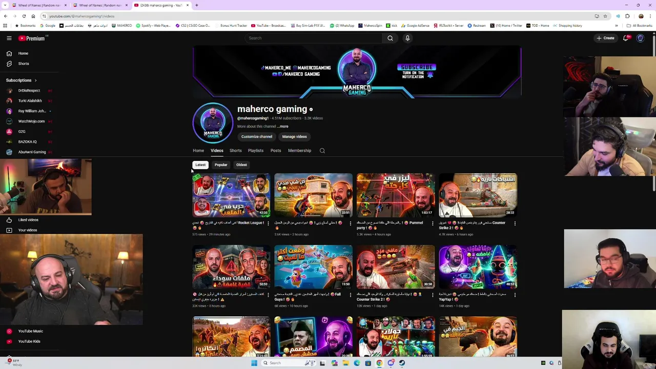Open the All Bookmarks folder
The width and height of the screenshot is (656, 369).
pos(640,26)
